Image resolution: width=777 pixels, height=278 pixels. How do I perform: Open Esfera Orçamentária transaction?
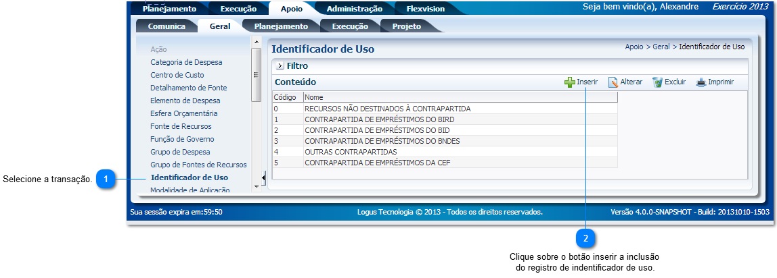click(184, 113)
